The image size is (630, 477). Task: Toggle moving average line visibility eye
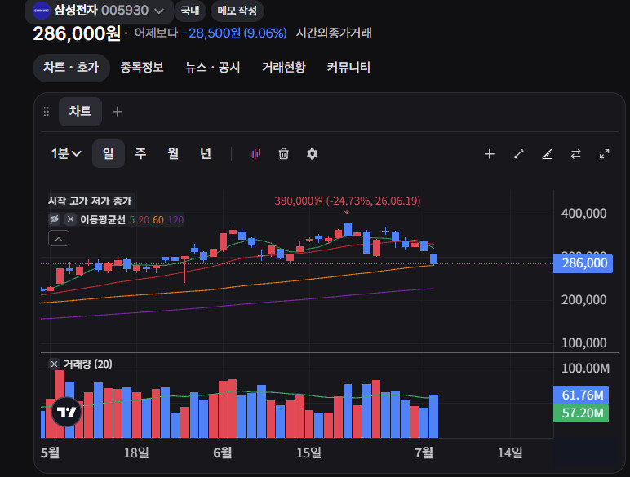[54, 219]
